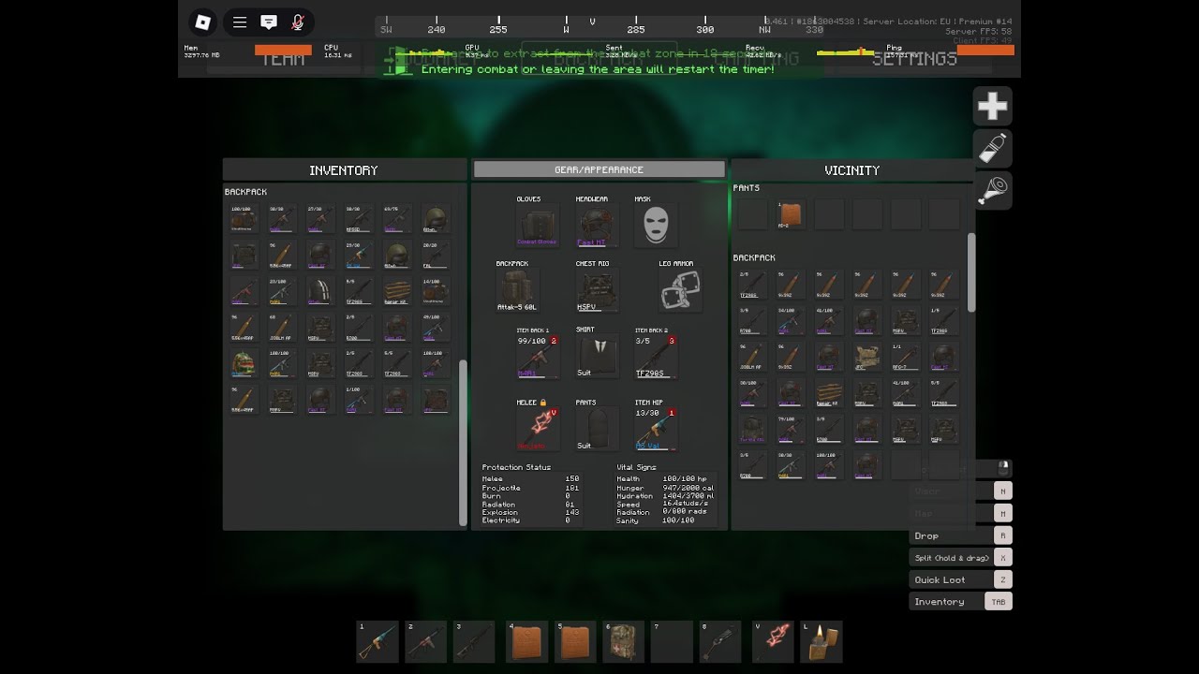This screenshot has width=1199, height=674.
Task: Select the Combat Gloves slot
Action: pyautogui.click(x=538, y=225)
